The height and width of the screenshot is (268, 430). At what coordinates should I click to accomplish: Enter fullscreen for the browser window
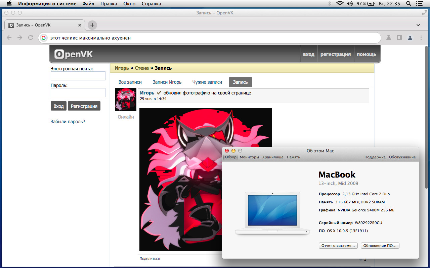(x=424, y=13)
